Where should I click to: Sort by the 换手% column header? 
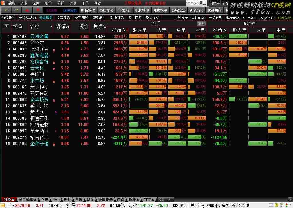(99, 27)
